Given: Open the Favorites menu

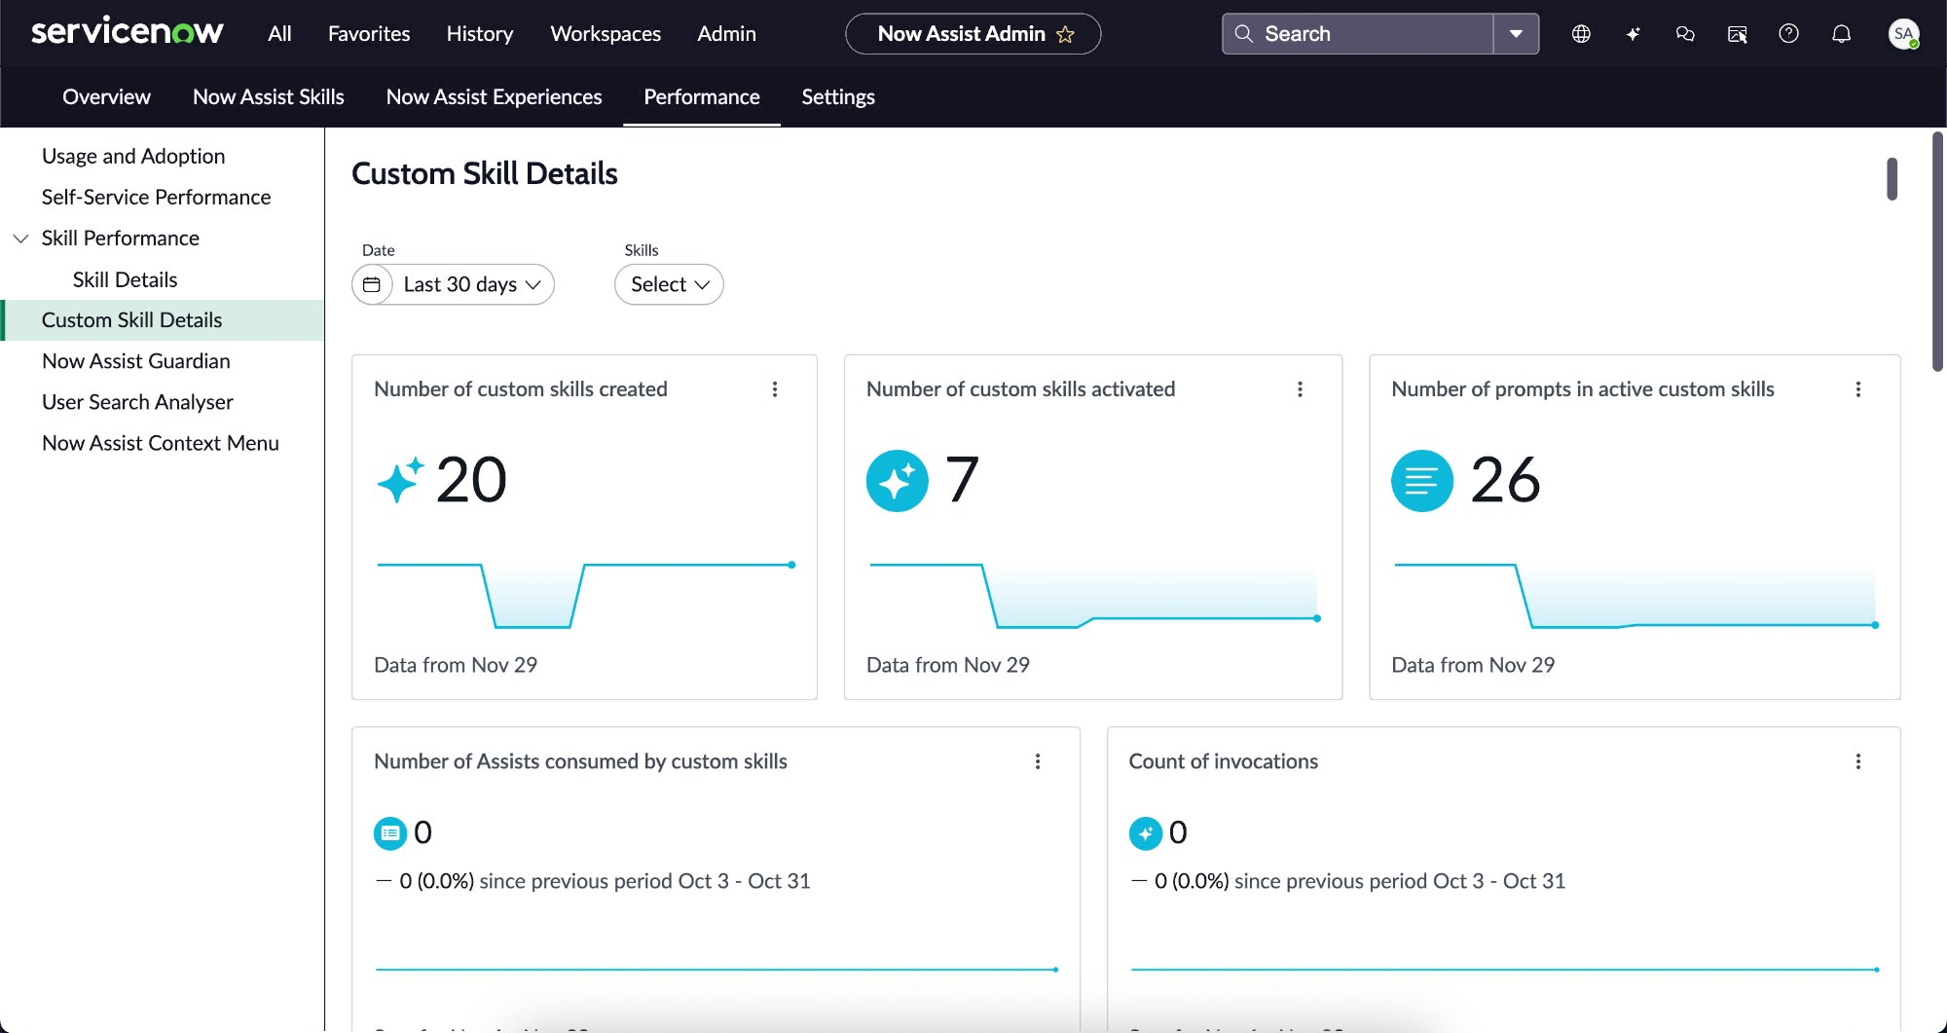Looking at the screenshot, I should pos(369,34).
